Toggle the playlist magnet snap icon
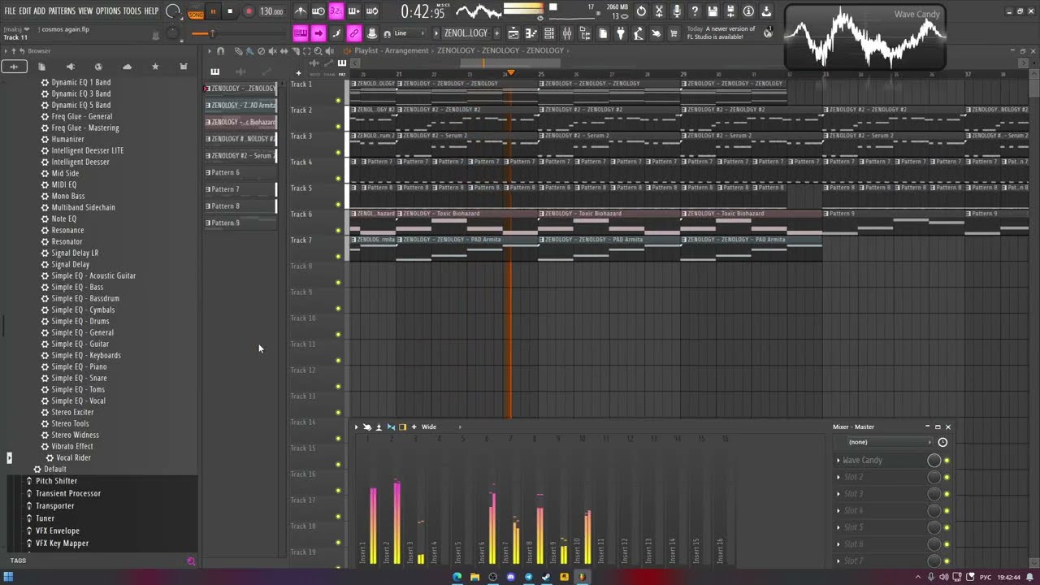This screenshot has height=585, width=1040. pyautogui.click(x=220, y=51)
